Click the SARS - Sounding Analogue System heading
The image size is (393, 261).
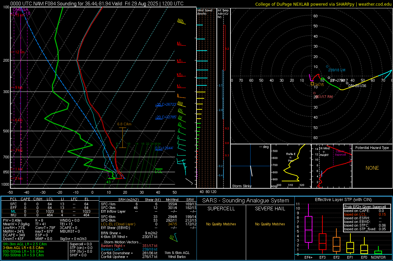246,201
